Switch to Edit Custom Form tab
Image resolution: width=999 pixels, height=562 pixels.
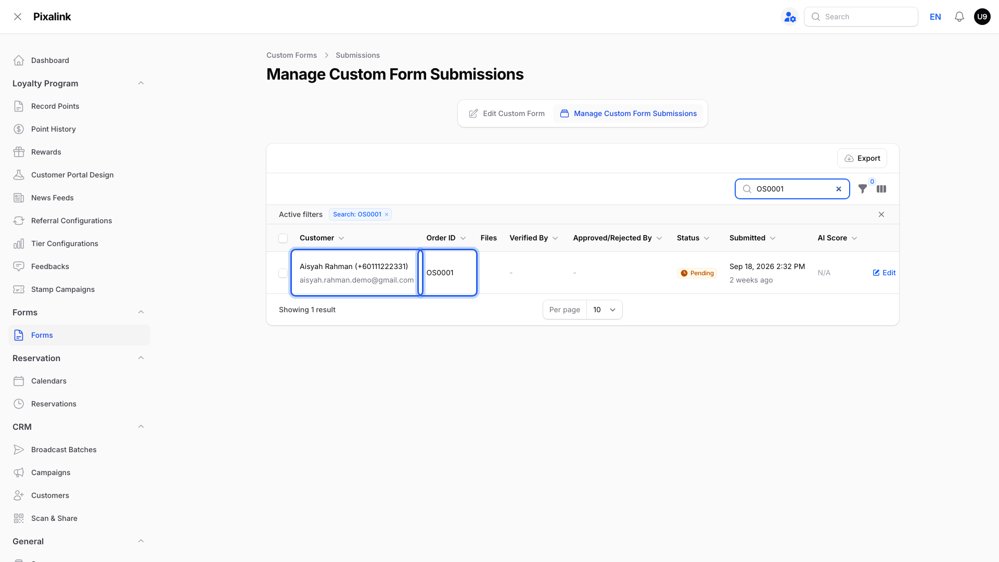click(507, 113)
